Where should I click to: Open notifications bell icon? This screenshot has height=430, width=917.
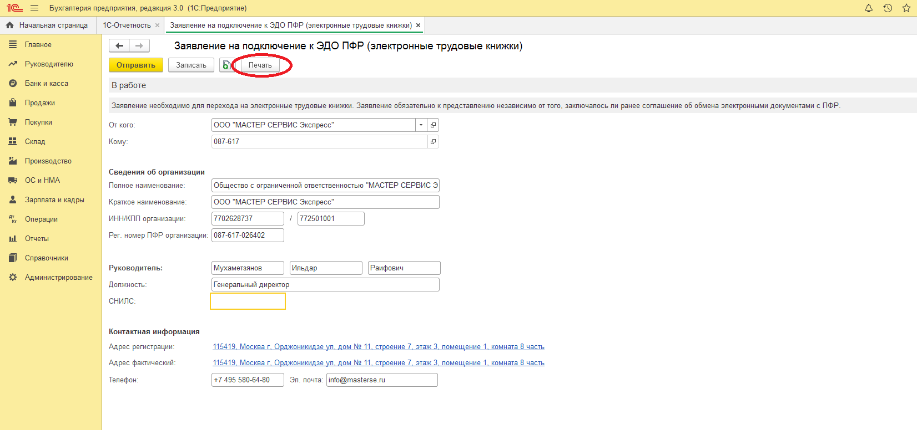coord(869,8)
